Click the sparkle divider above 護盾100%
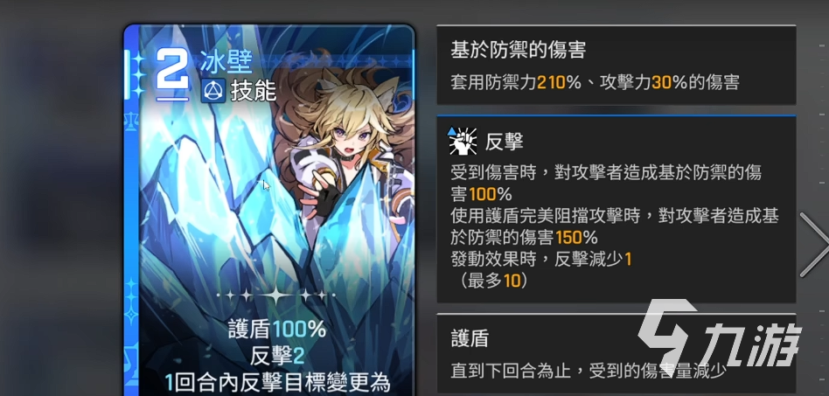Screen dimensions: 829x396 coord(276,295)
